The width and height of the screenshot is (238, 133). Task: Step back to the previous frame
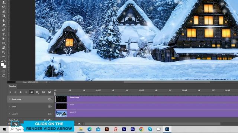tap(15, 92)
